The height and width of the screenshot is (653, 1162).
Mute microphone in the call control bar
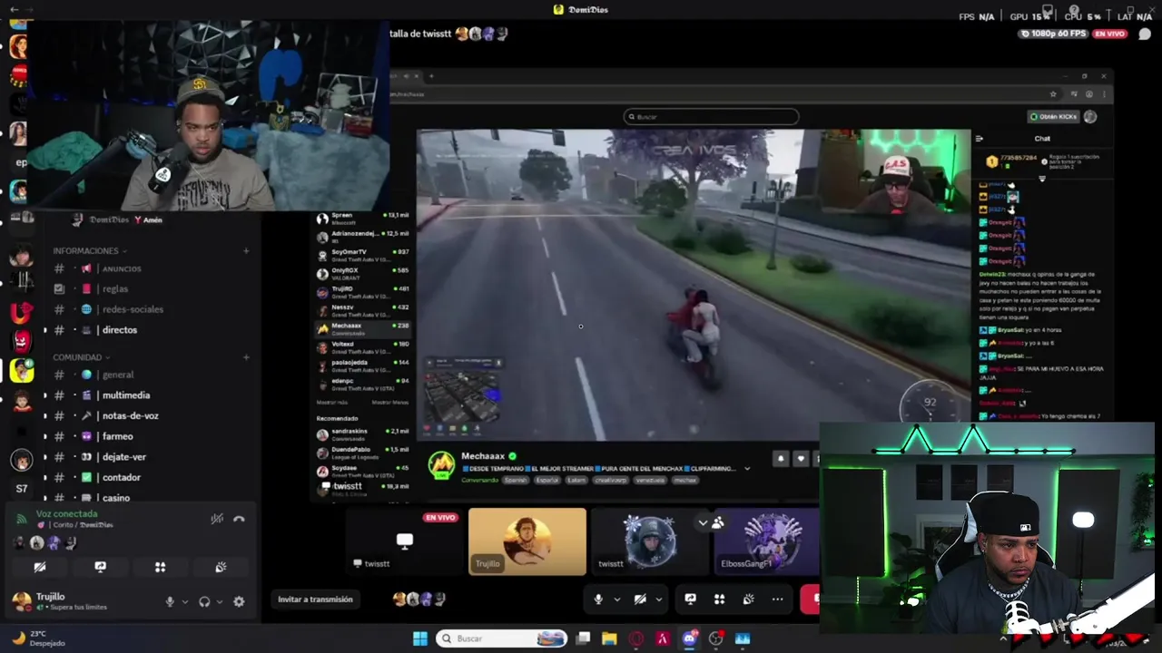coord(597,599)
